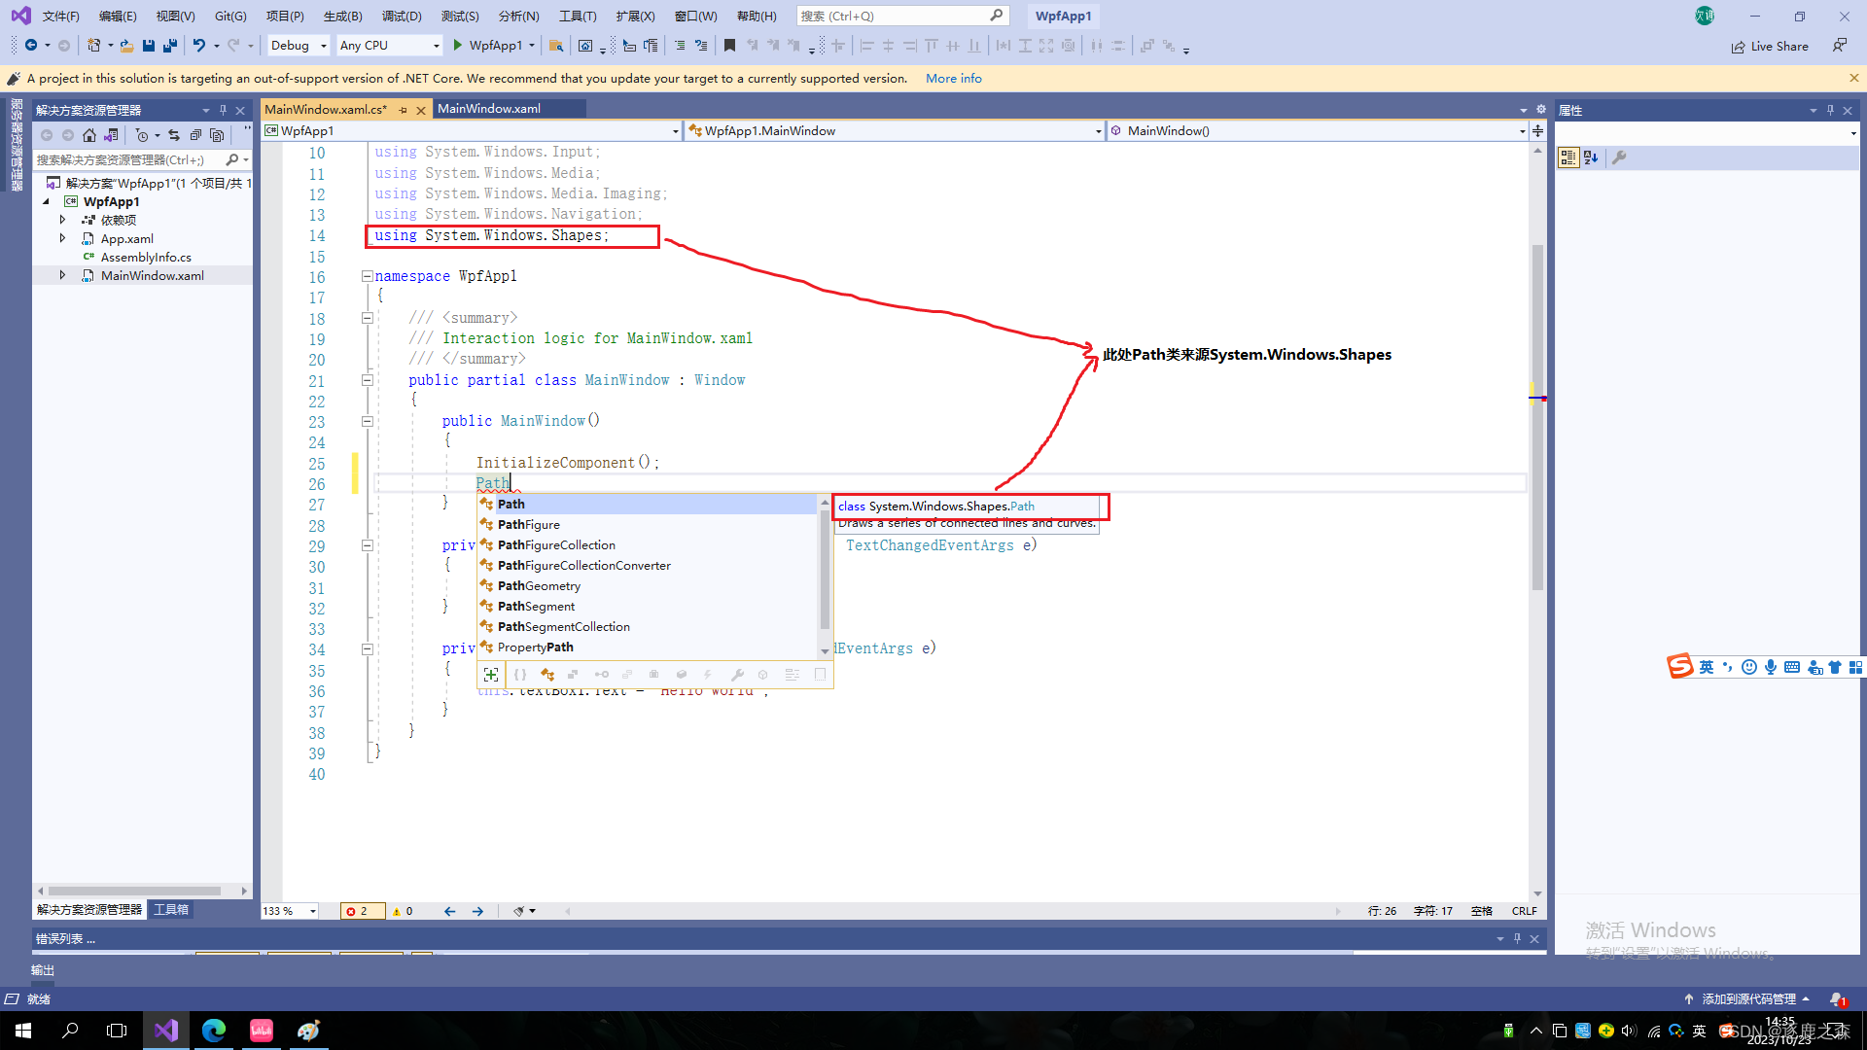Click Sync with Active Document icon
The image size is (1867, 1050).
(174, 135)
